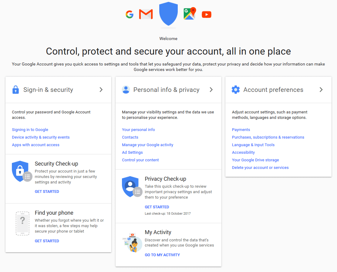Open Your Google Drive storage link
Screen dimensions: 337x272
tap(255, 160)
